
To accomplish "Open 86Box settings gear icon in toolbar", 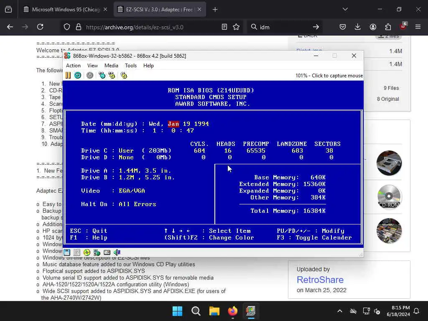I will [124, 75].
